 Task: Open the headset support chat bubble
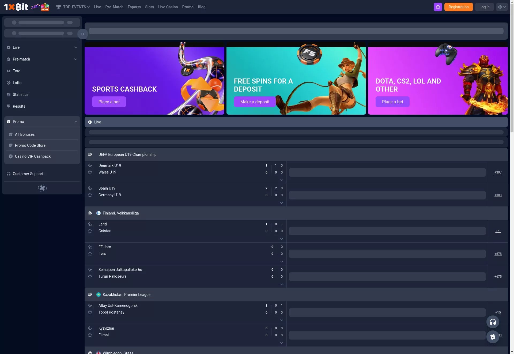493,322
